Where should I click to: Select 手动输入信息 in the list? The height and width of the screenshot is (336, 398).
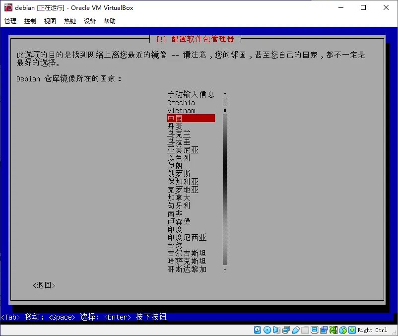tap(191, 94)
